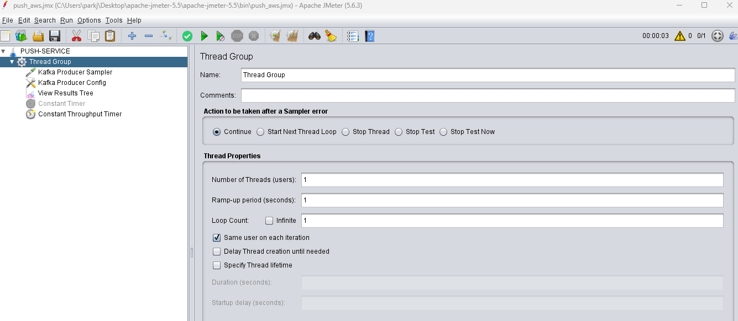Collapse the Thread Group node arrow
This screenshot has height=321, width=738.
pos(12,62)
